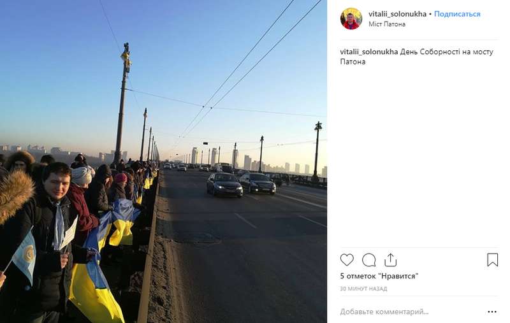
Task: Open comments via the speech bubble icon
Action: (x=369, y=260)
